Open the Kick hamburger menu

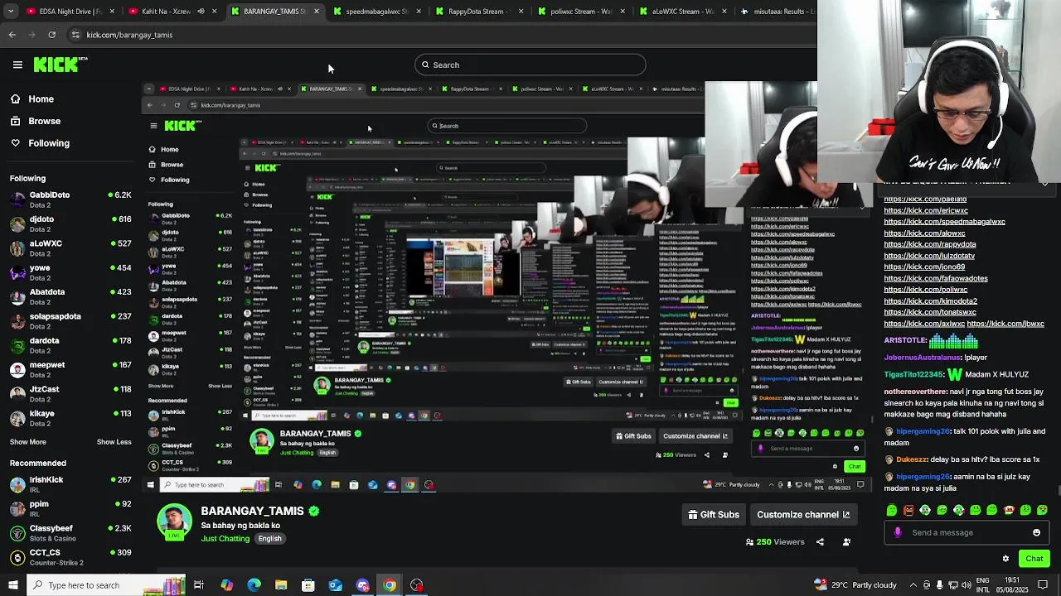click(x=17, y=65)
